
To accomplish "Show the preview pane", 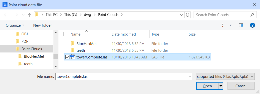I will click(241, 25).
